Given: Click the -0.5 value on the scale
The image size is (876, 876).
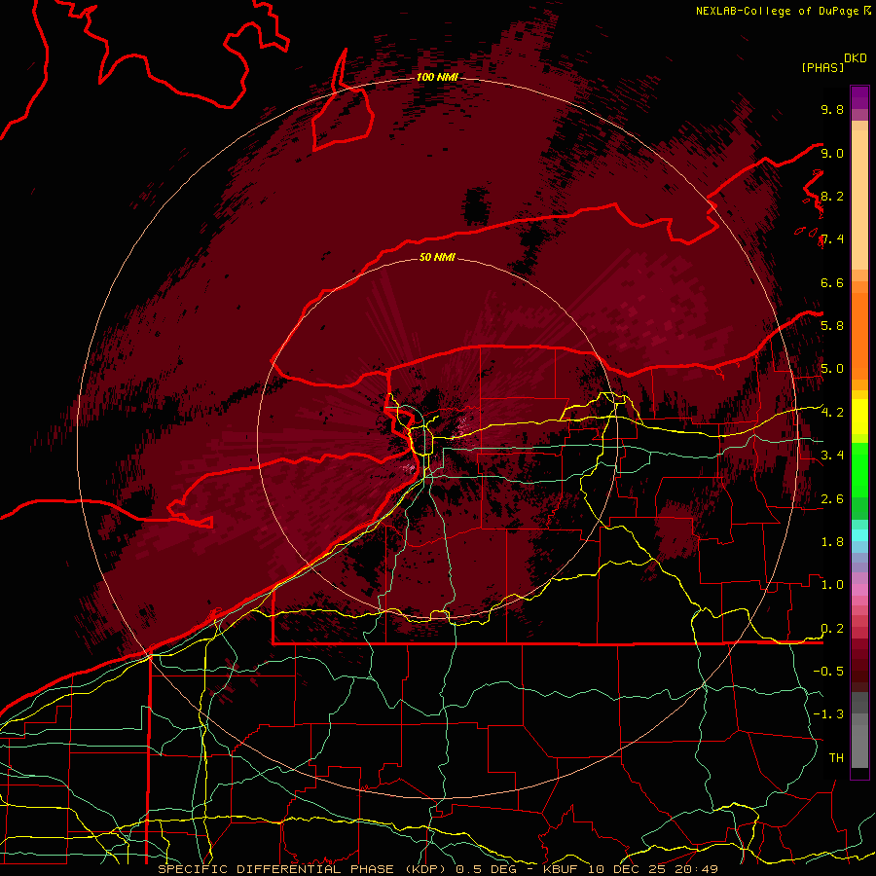Looking at the screenshot, I should tap(828, 671).
